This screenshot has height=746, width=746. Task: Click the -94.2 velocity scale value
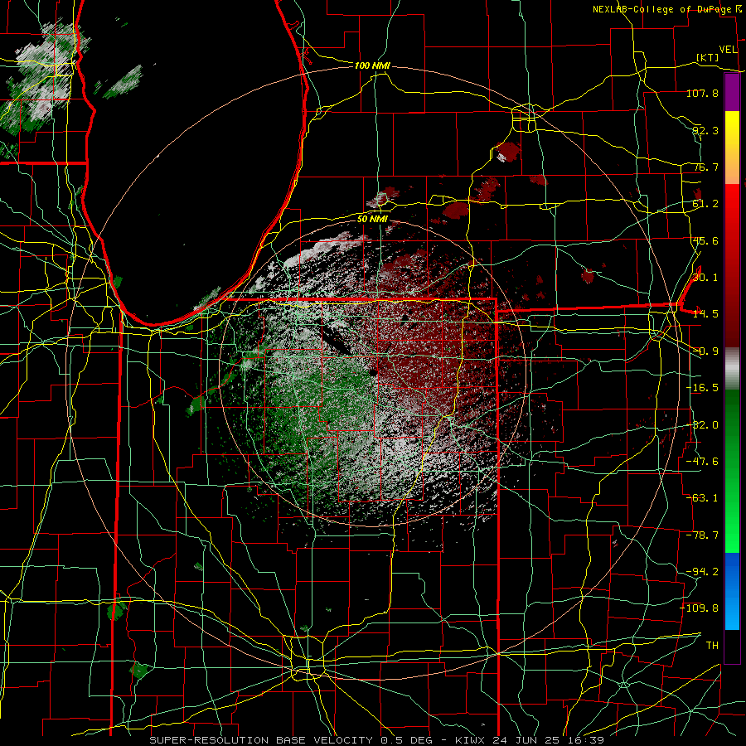click(702, 572)
